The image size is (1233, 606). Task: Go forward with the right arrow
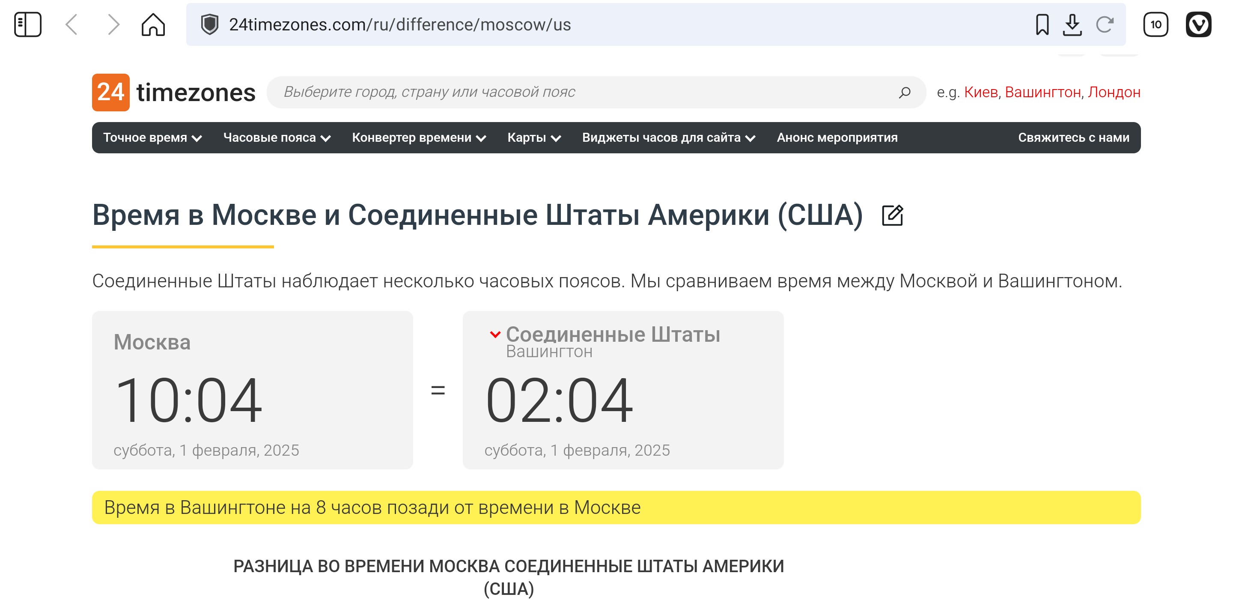click(x=113, y=24)
